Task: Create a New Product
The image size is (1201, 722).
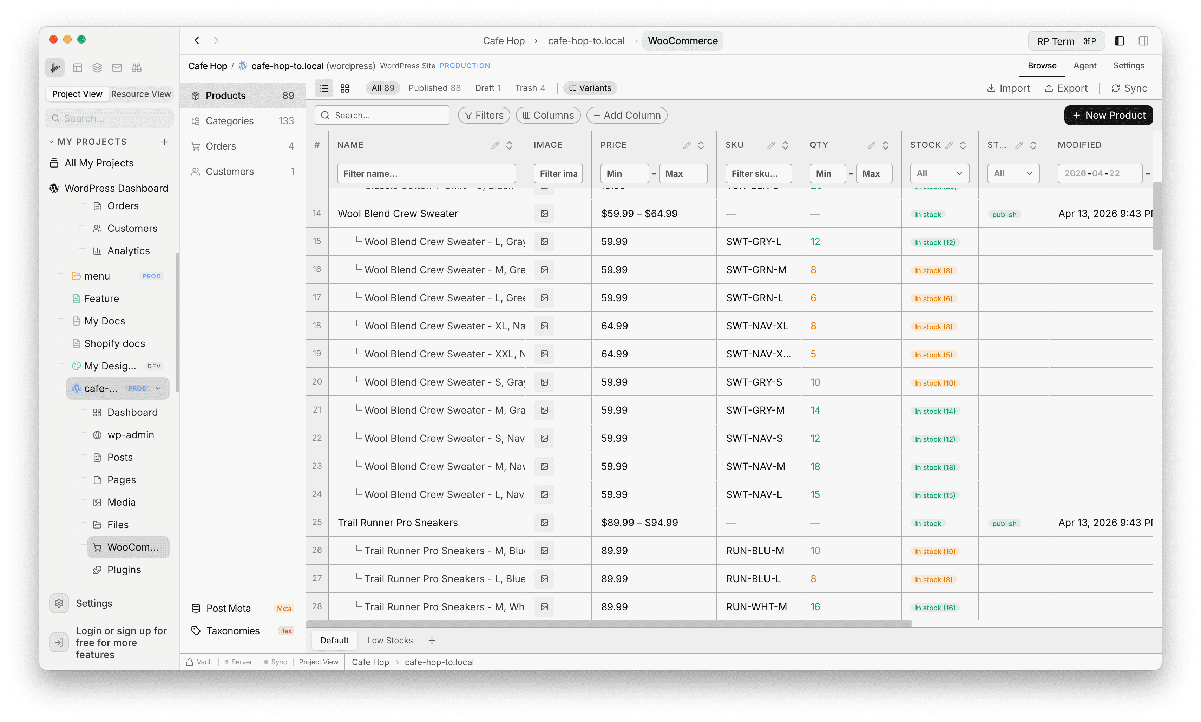Action: coord(1109,115)
